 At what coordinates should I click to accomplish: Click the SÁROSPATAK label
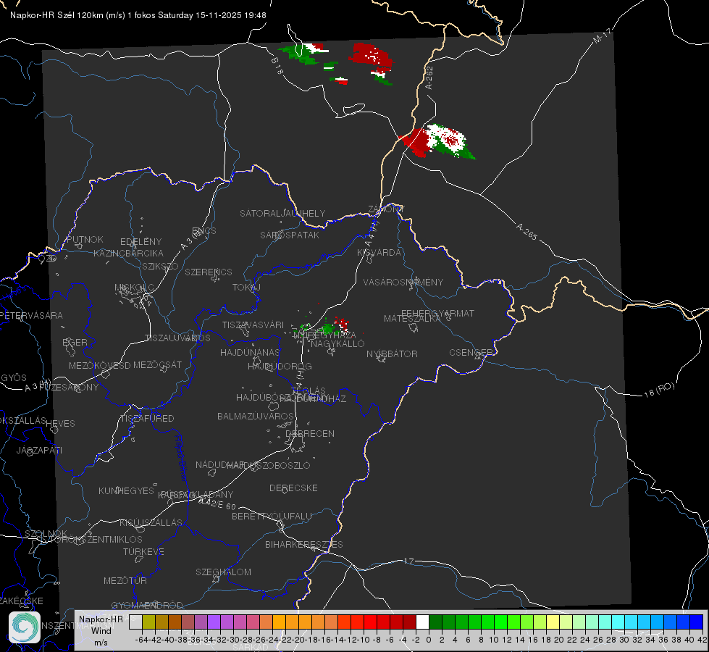pyautogui.click(x=290, y=235)
